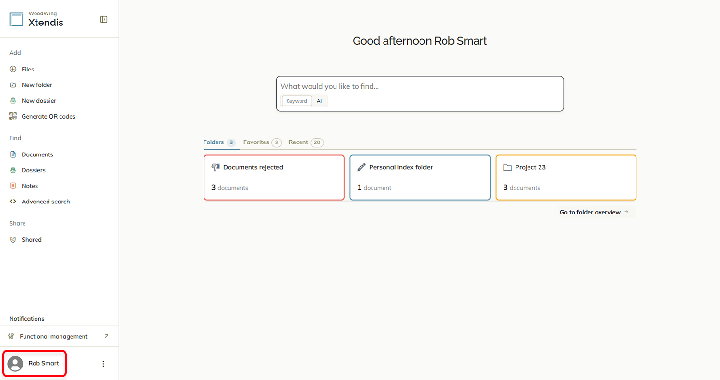Click the Rob Smart avatar icon
Viewport: 720px width, 380px height.
[15, 364]
